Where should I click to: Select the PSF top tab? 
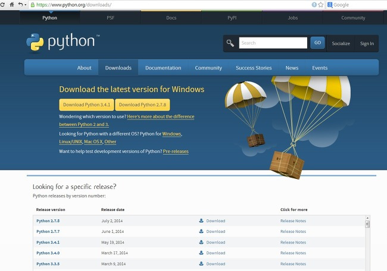[x=110, y=18]
